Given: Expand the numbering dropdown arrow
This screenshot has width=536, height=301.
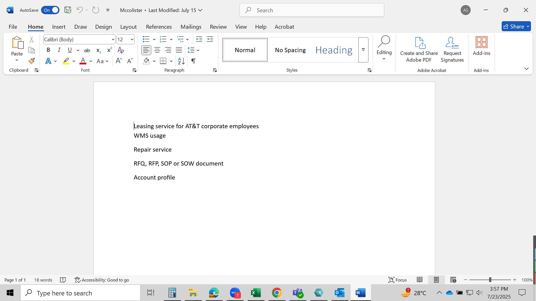Looking at the screenshot, I should (x=171, y=40).
